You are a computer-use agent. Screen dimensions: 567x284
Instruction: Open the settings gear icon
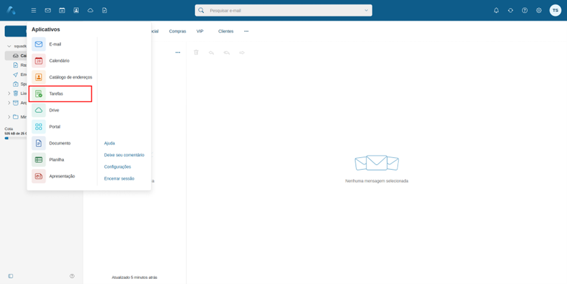pos(539,11)
